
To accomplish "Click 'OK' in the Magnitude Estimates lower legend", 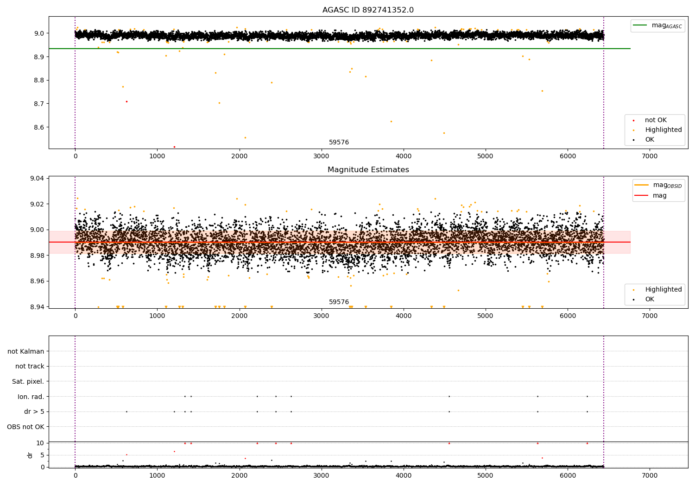I will (x=650, y=299).
